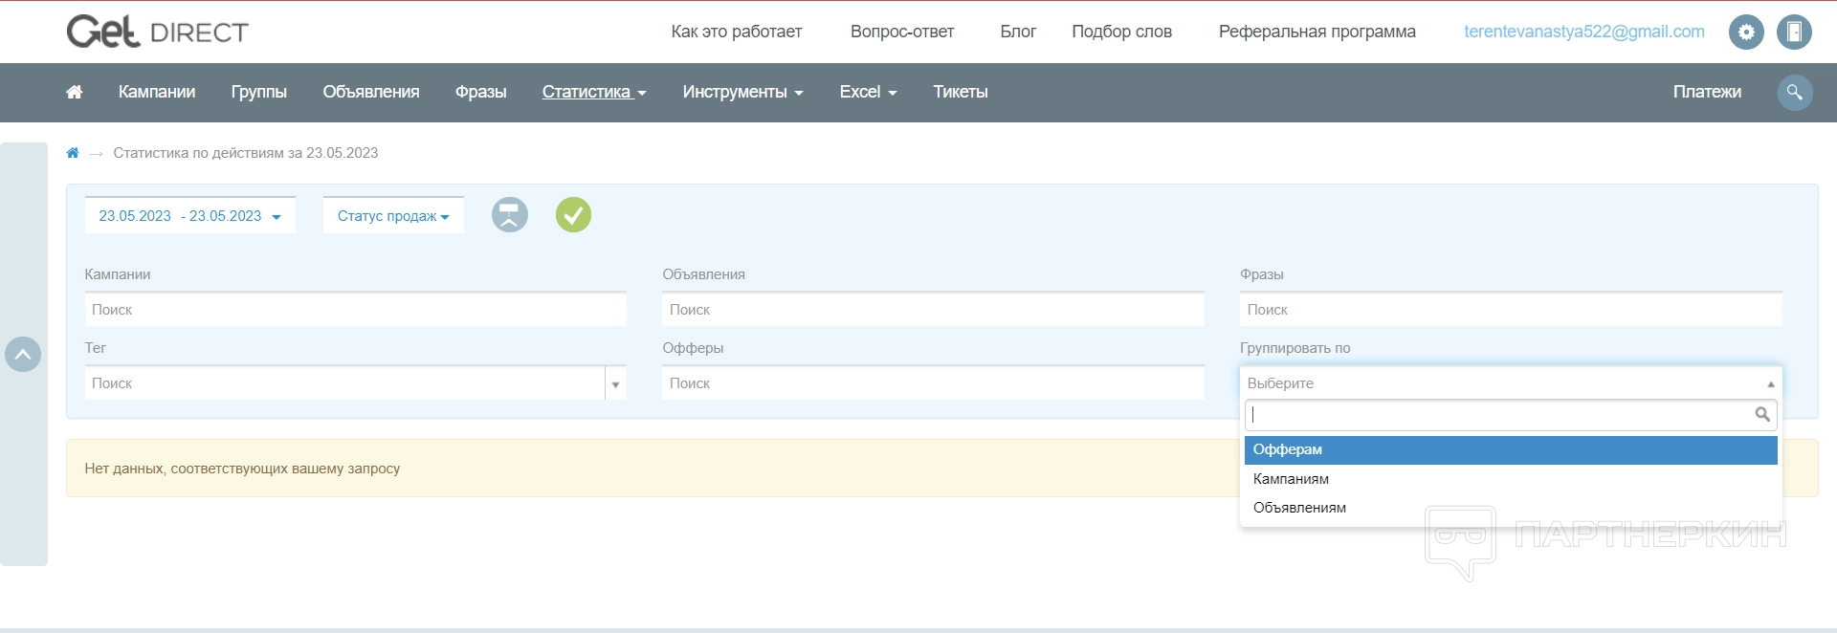Focus the Офферы search field
The width and height of the screenshot is (1837, 633).
point(933,383)
